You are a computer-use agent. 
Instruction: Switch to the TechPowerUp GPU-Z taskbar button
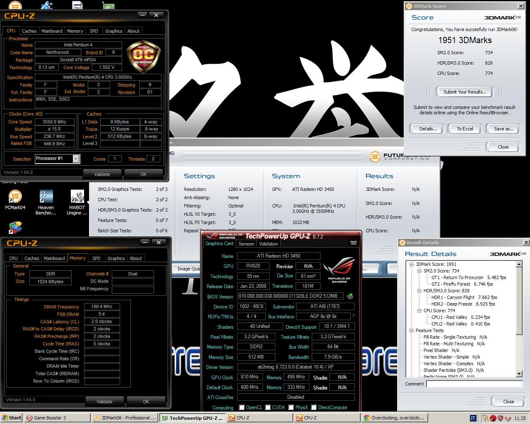point(193,418)
